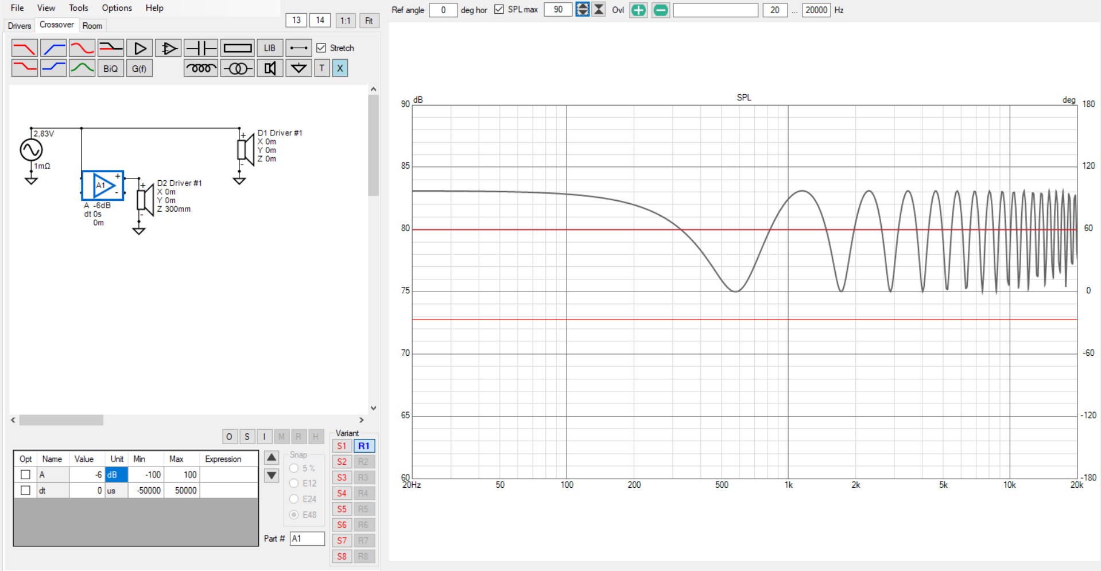Move parameter up with up arrow button

click(272, 457)
